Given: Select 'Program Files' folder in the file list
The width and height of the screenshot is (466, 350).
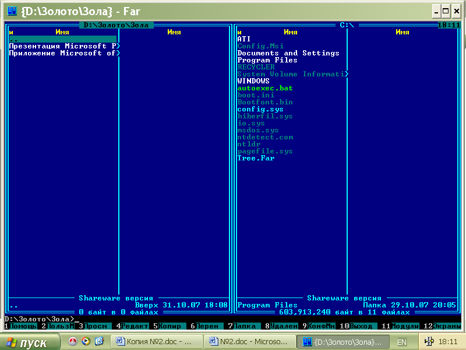Looking at the screenshot, I should pyautogui.click(x=267, y=60).
